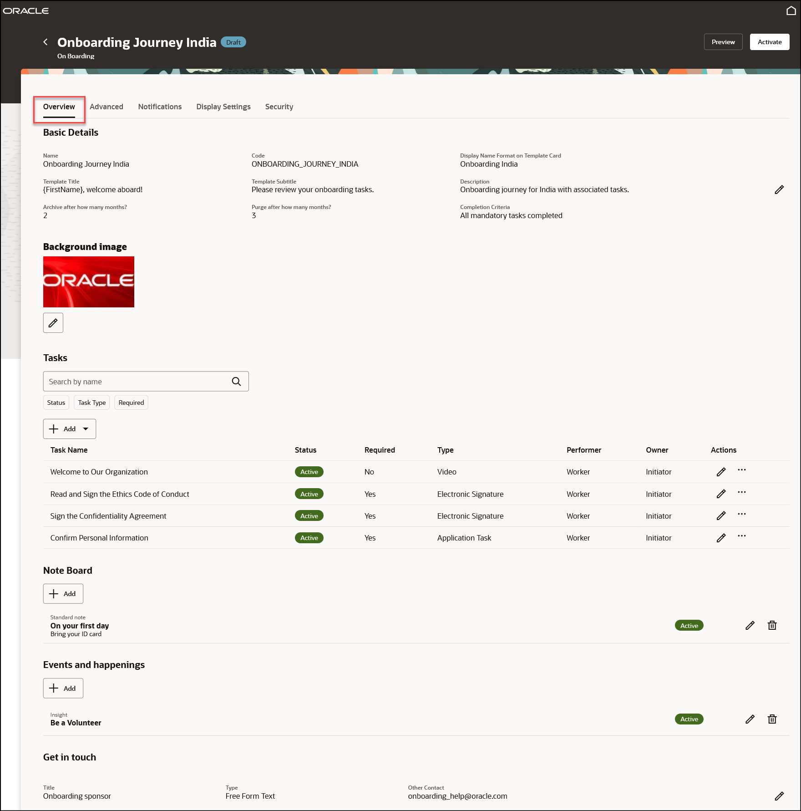The height and width of the screenshot is (811, 801).
Task: Open more actions for Confidentiality Agreement task
Action: coord(742,514)
